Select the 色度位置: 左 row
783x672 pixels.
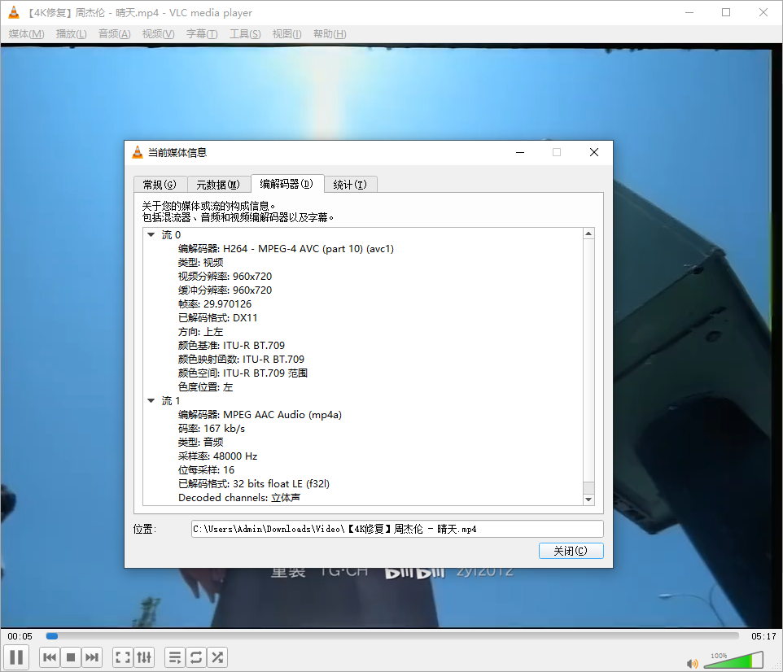[206, 387]
